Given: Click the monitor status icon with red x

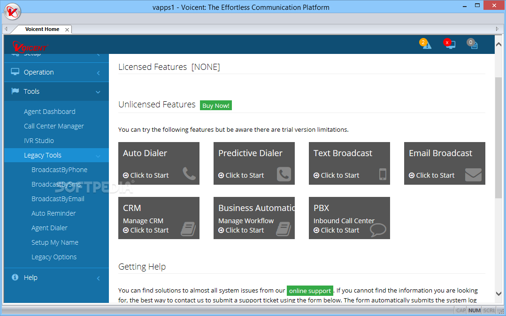Looking at the screenshot, I should click(x=449, y=44).
